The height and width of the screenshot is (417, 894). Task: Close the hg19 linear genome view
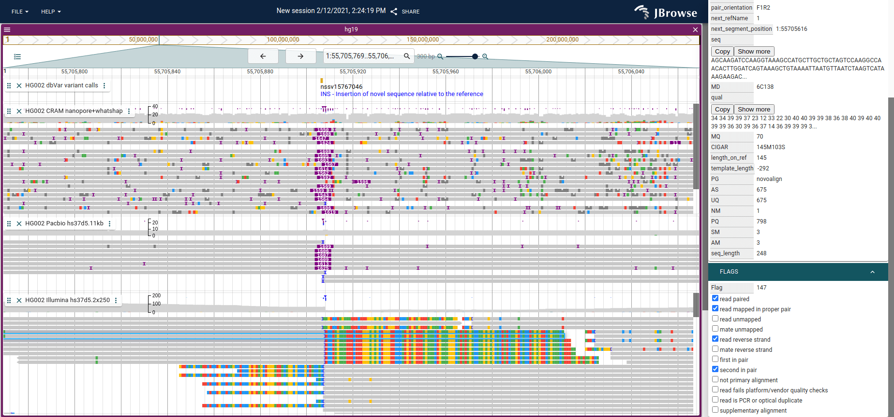tap(695, 29)
